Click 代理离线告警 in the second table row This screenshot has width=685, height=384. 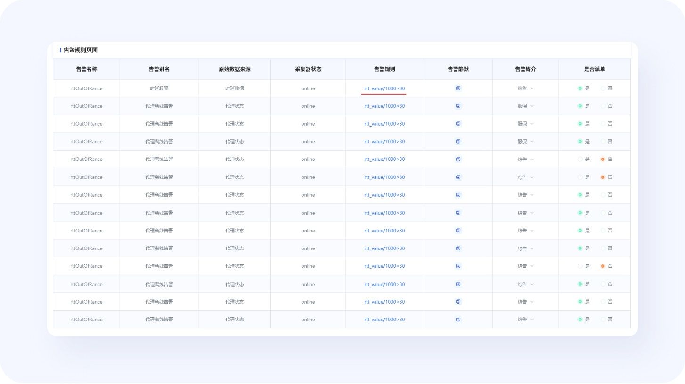click(x=159, y=106)
